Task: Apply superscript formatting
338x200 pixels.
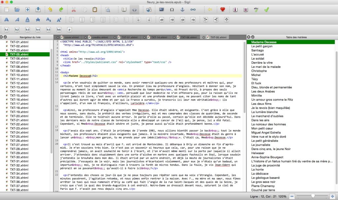Action: (59, 20)
